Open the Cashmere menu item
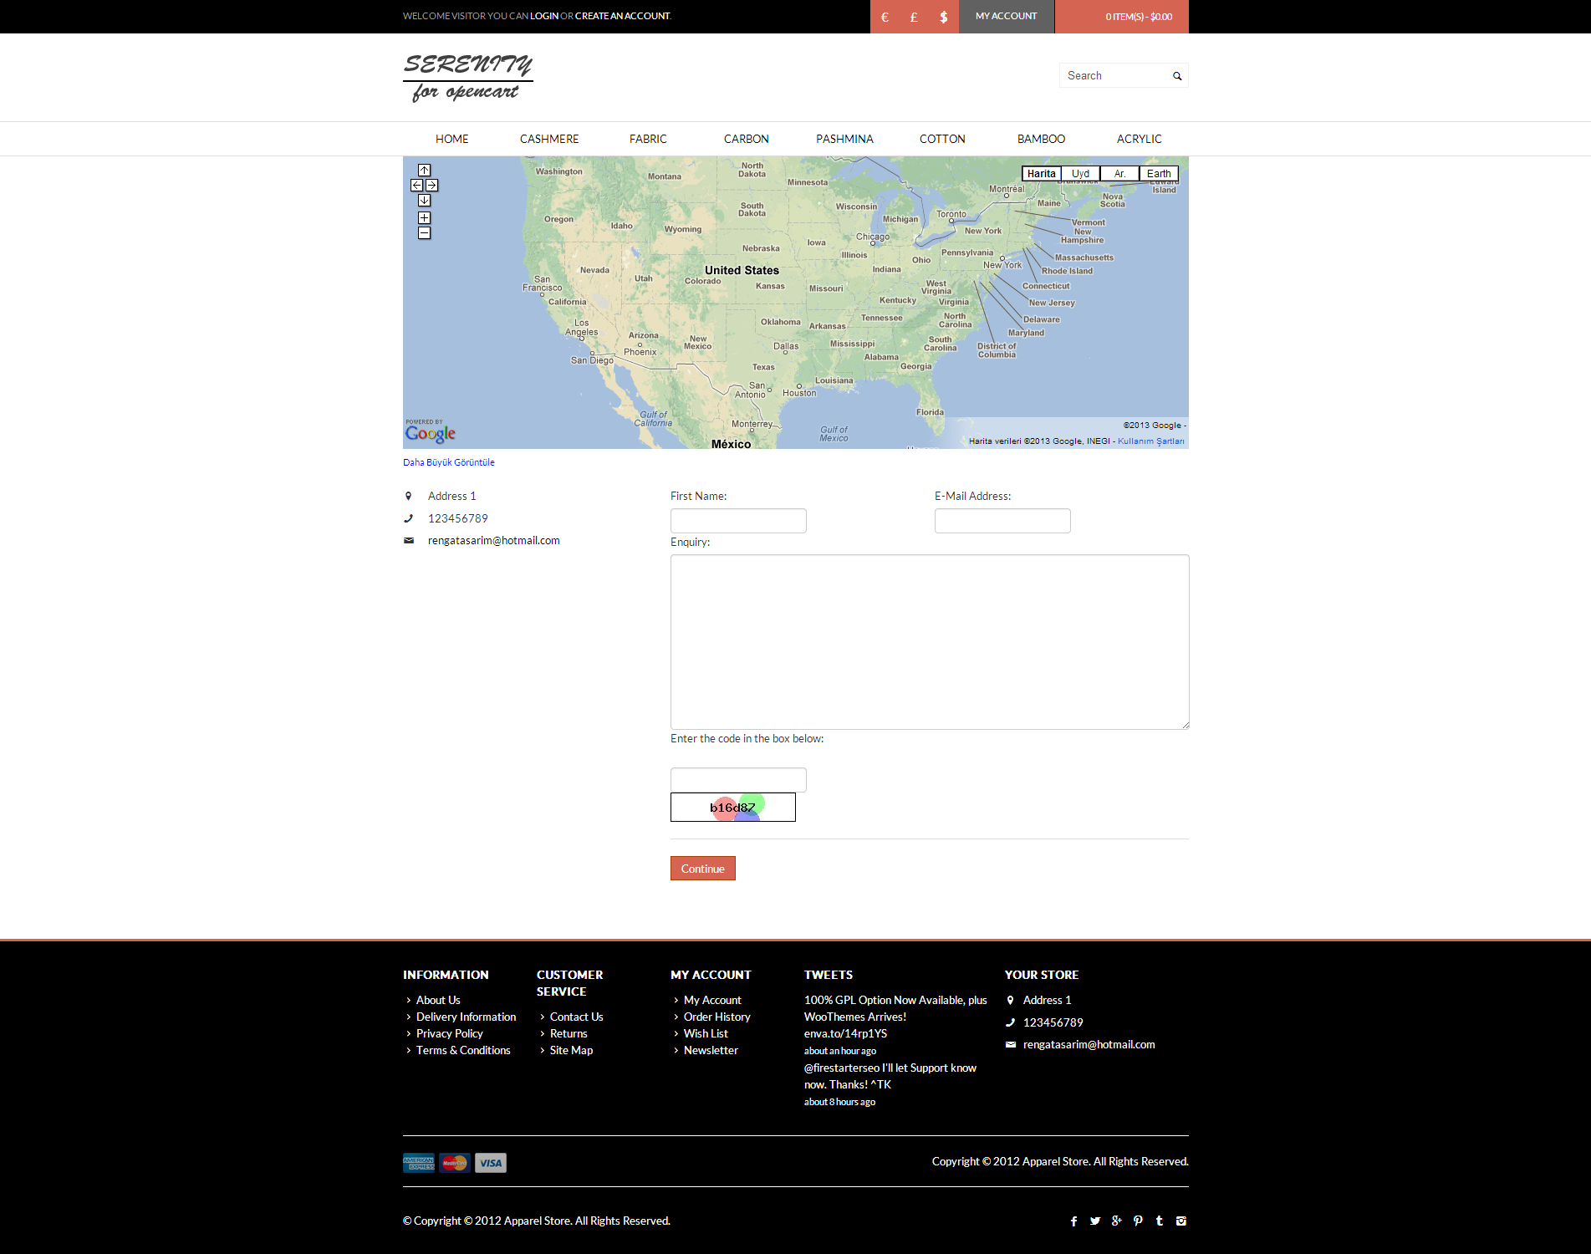 (x=548, y=139)
